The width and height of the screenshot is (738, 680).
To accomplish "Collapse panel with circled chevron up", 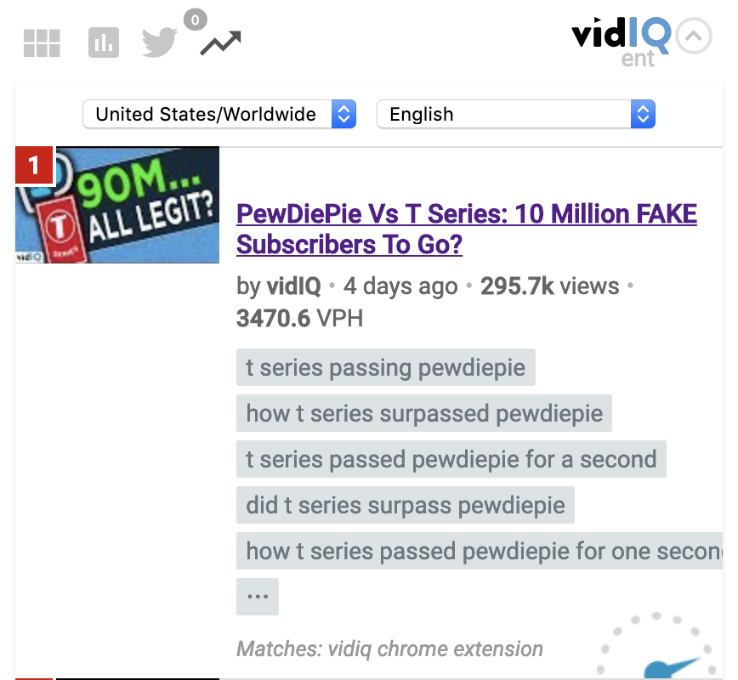I will 694,37.
